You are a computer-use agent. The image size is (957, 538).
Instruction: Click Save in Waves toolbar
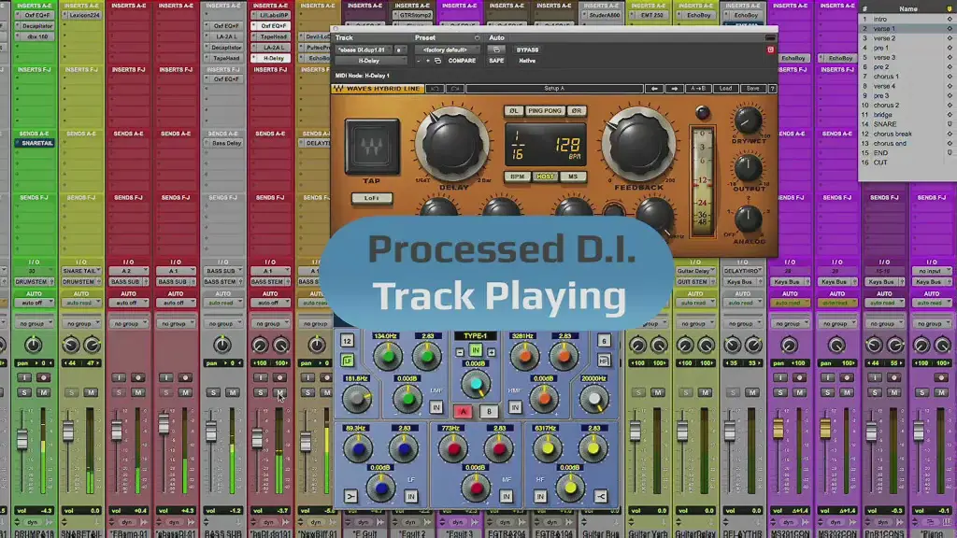tap(753, 89)
